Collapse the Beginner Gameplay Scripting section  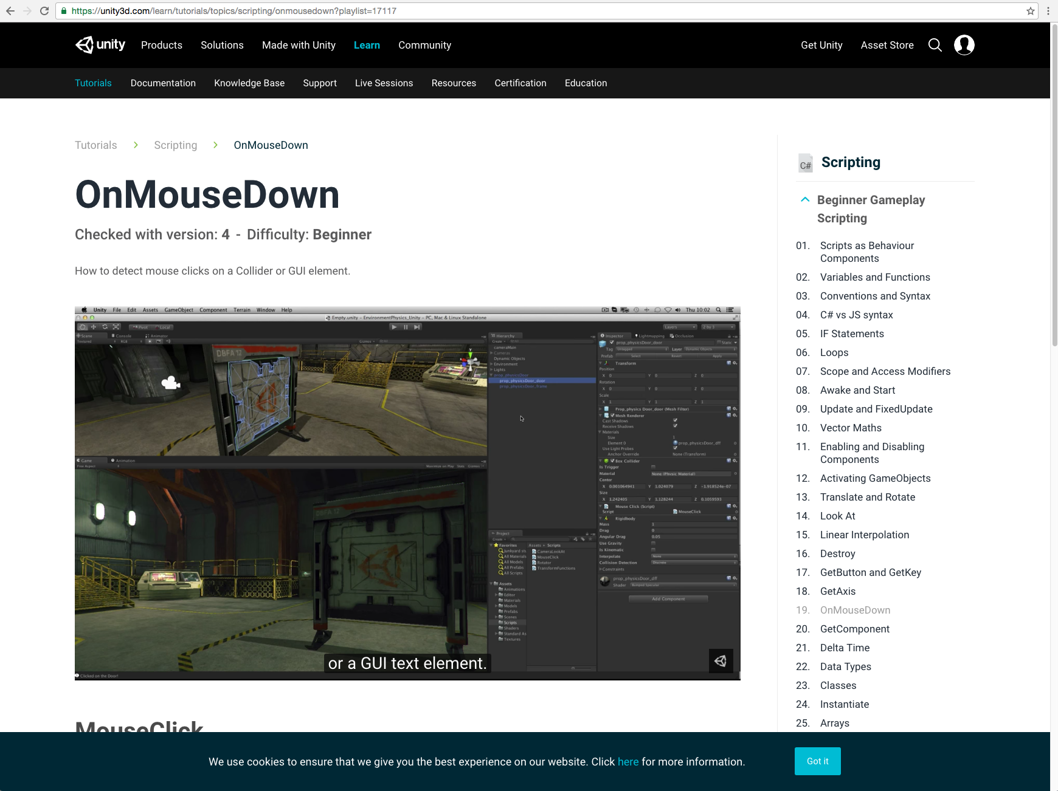pos(805,200)
